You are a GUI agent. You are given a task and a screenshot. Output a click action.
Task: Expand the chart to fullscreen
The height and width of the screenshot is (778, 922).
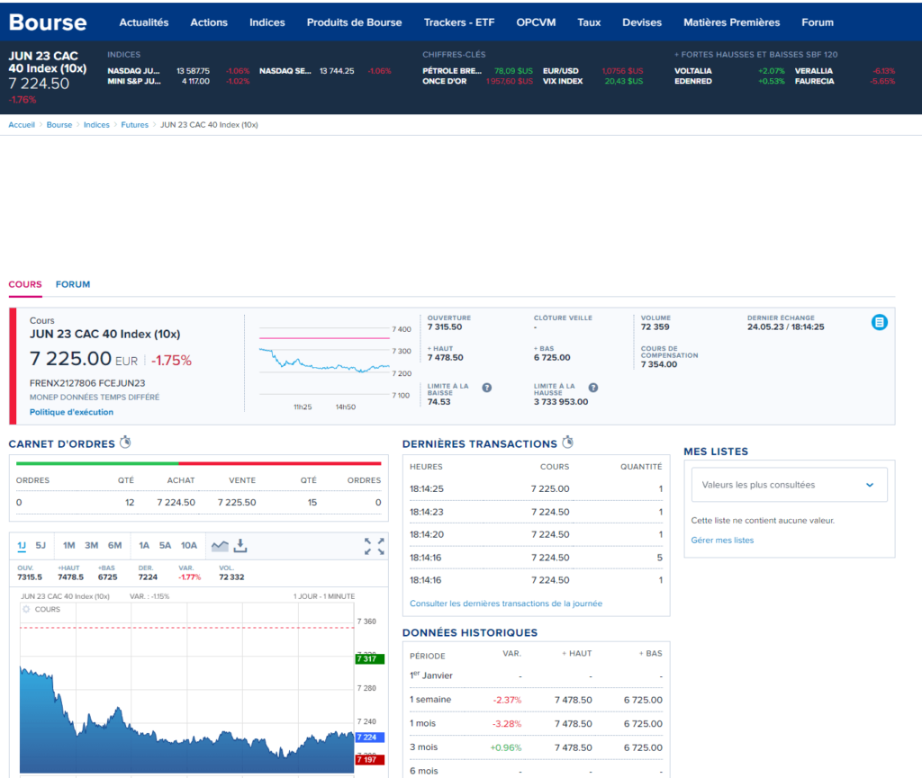[x=374, y=546]
